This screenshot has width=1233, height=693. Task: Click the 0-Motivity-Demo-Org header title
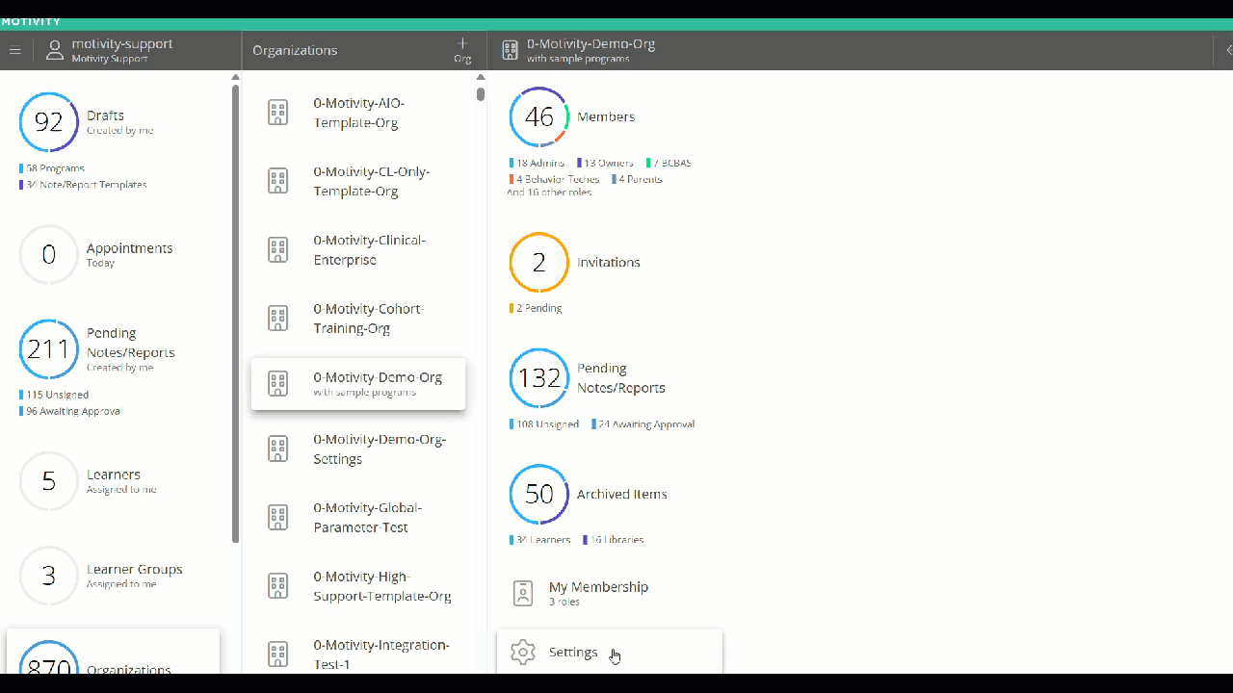coord(590,44)
